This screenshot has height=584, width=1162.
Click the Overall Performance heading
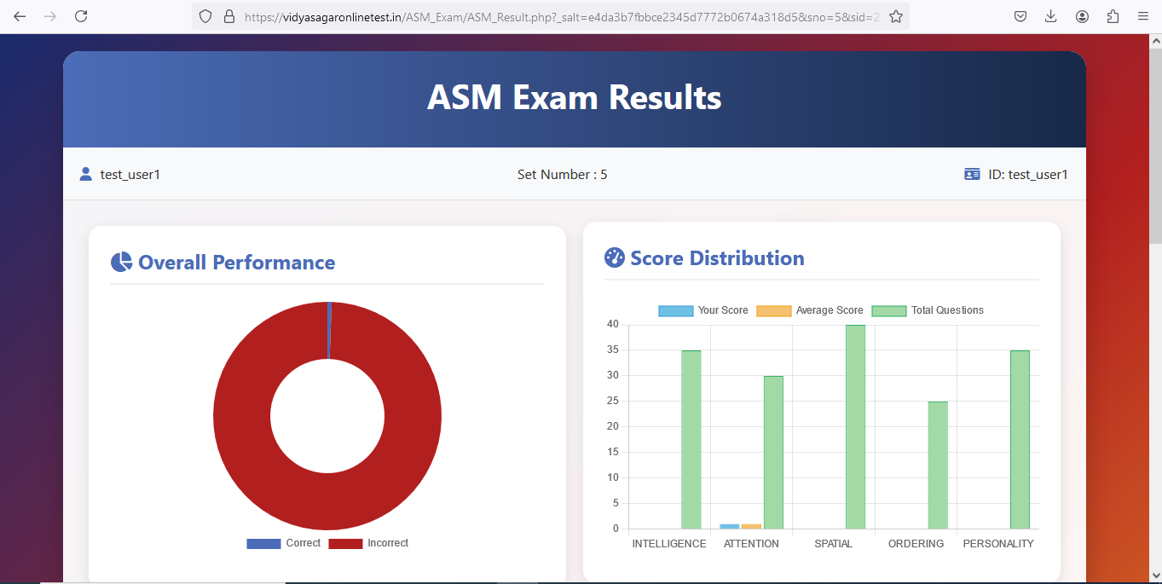pyautogui.click(x=236, y=263)
